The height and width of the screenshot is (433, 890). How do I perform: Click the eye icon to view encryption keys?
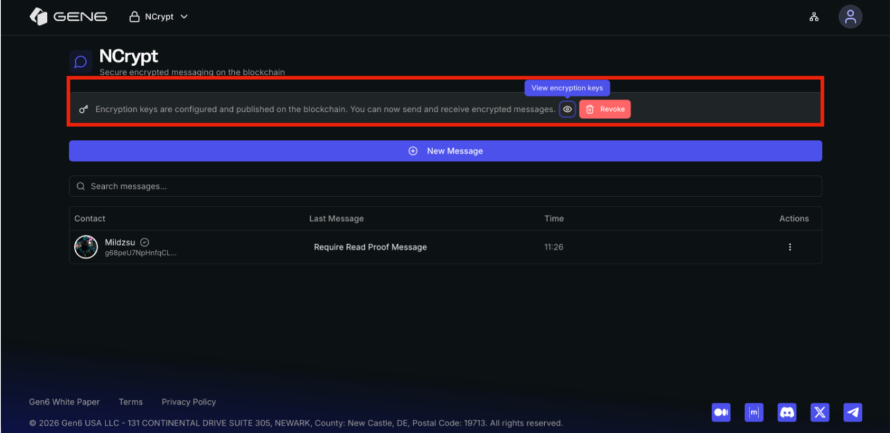[567, 109]
